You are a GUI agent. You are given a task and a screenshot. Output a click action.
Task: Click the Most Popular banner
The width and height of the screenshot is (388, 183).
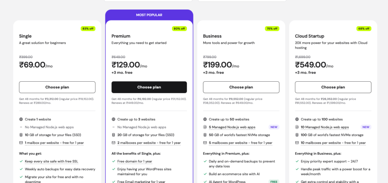tap(149, 15)
